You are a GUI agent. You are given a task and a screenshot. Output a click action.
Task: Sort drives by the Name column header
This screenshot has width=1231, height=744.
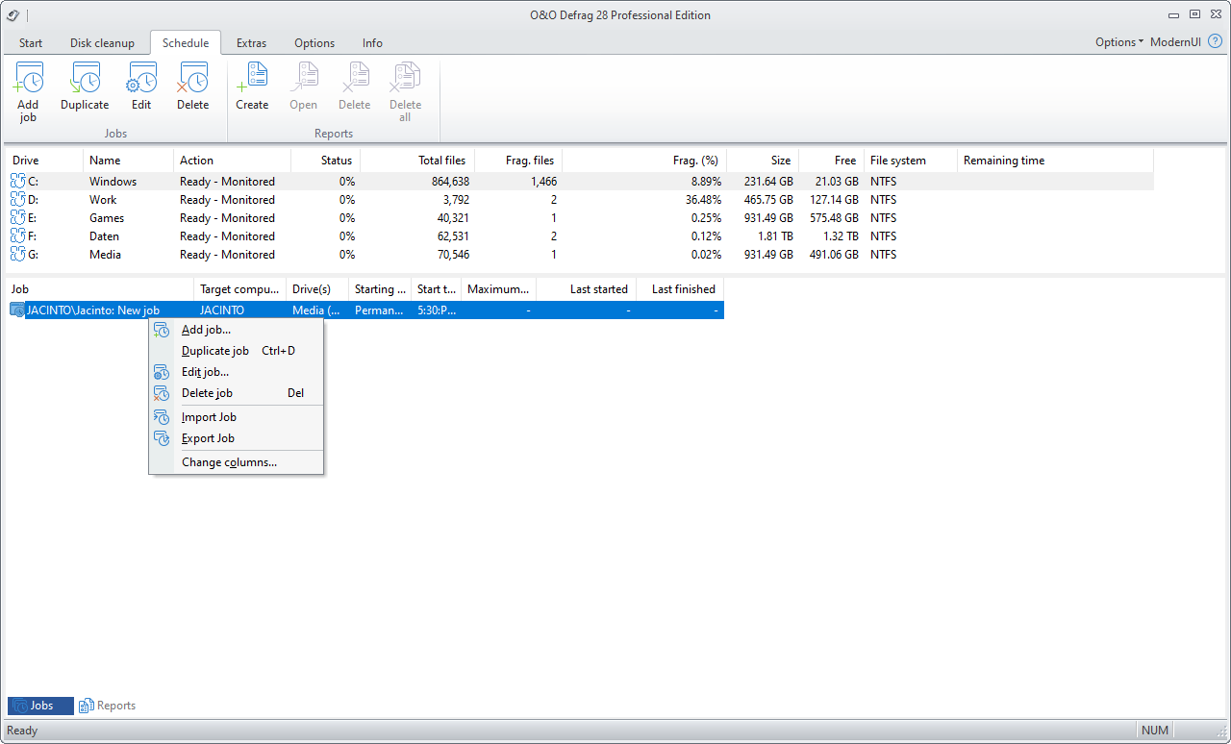tap(128, 161)
